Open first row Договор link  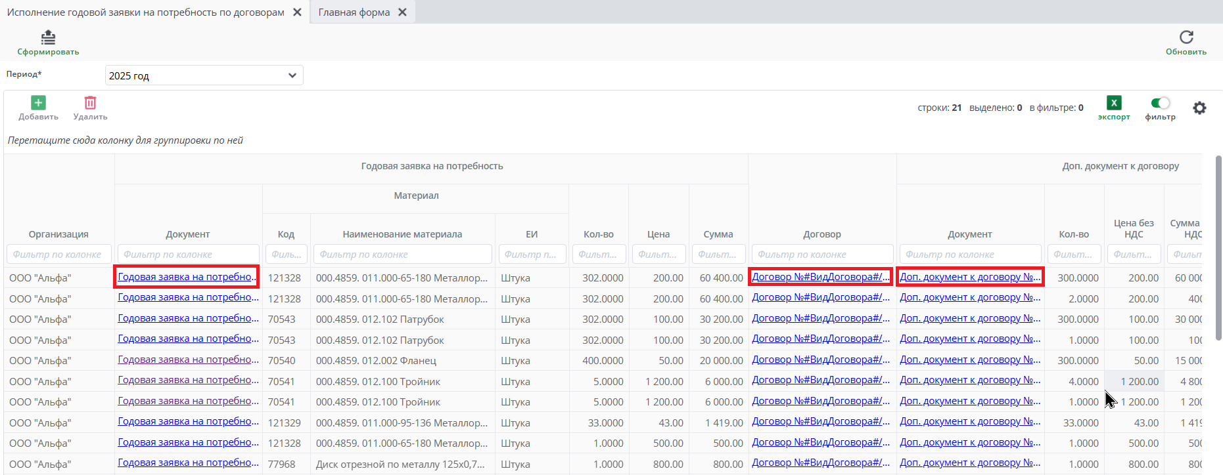click(x=820, y=277)
